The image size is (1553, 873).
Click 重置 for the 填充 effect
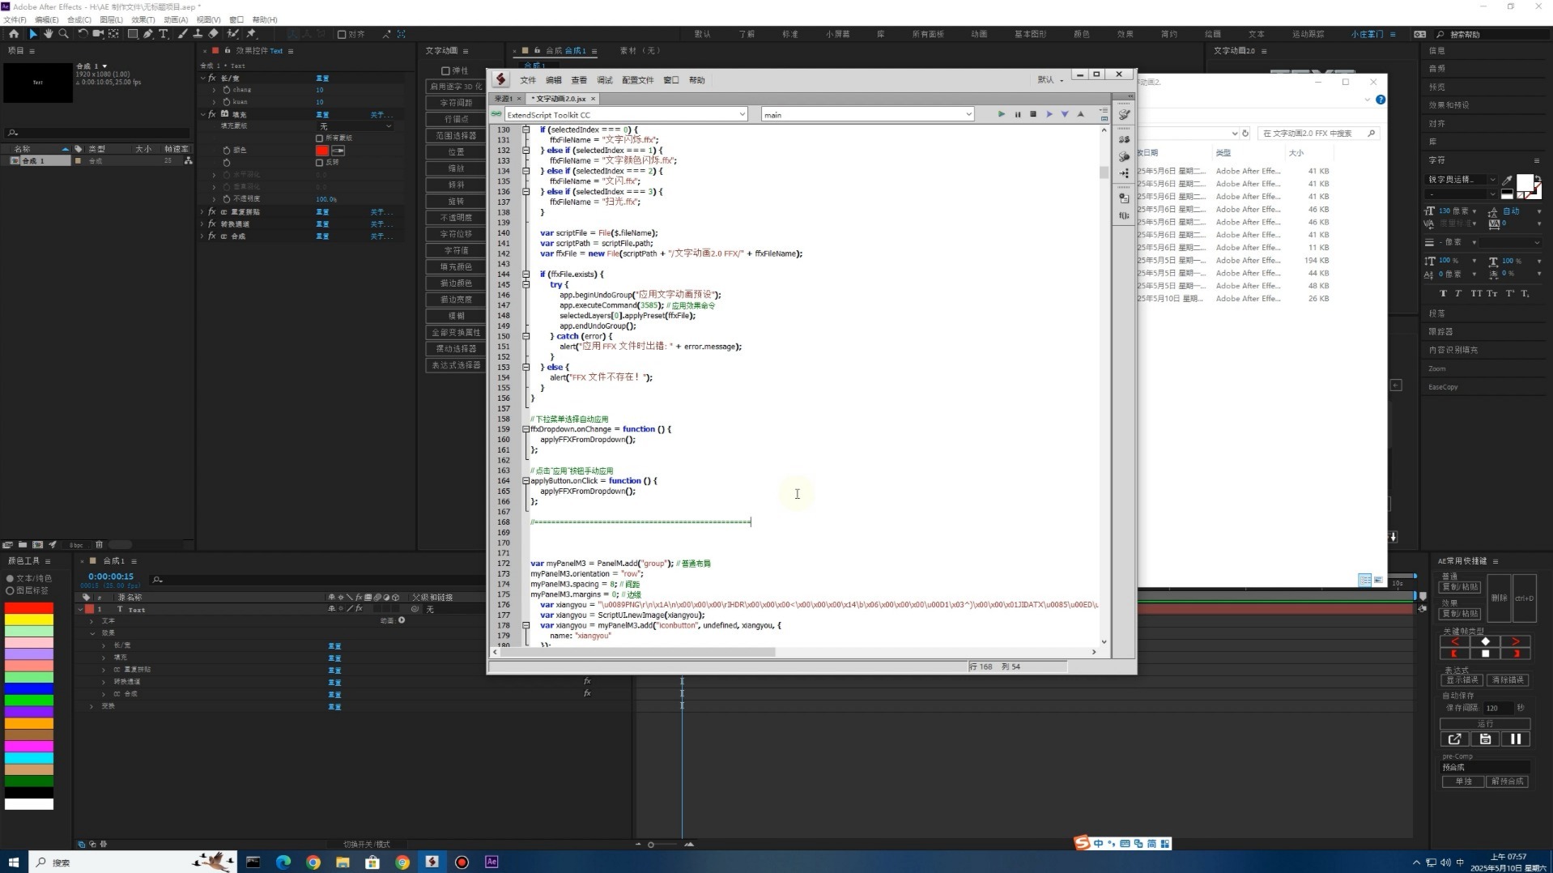point(322,115)
